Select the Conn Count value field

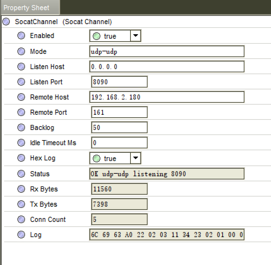[119, 219]
